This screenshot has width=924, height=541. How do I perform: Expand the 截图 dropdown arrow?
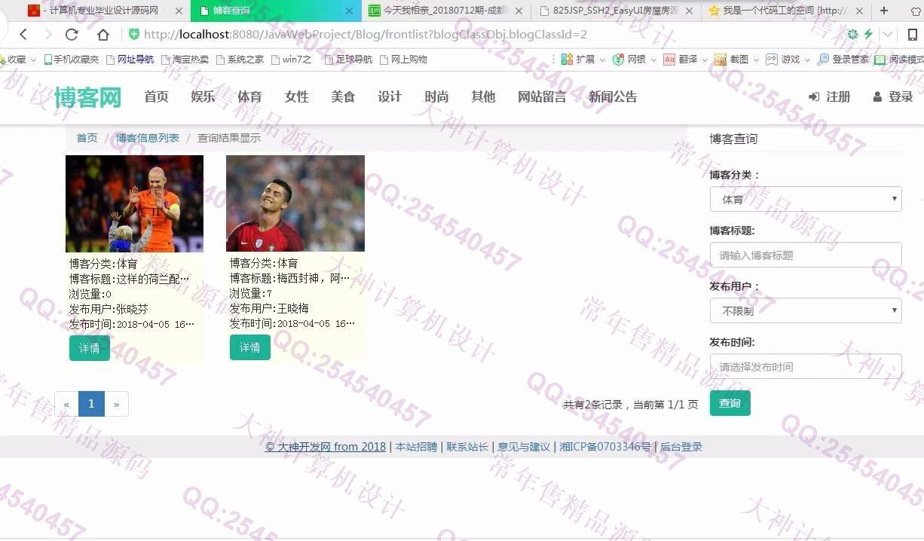point(756,60)
